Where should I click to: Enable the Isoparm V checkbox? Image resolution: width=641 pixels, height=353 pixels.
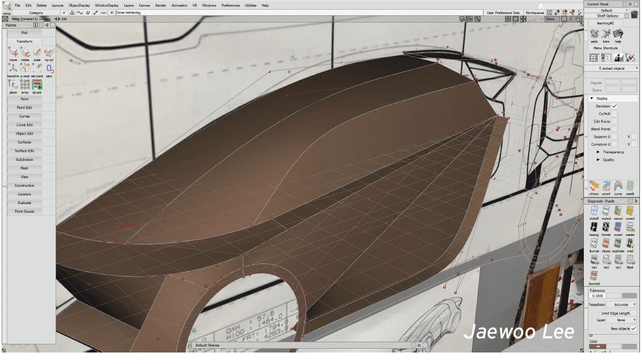click(633, 137)
